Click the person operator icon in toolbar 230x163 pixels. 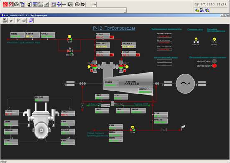coord(29,5)
